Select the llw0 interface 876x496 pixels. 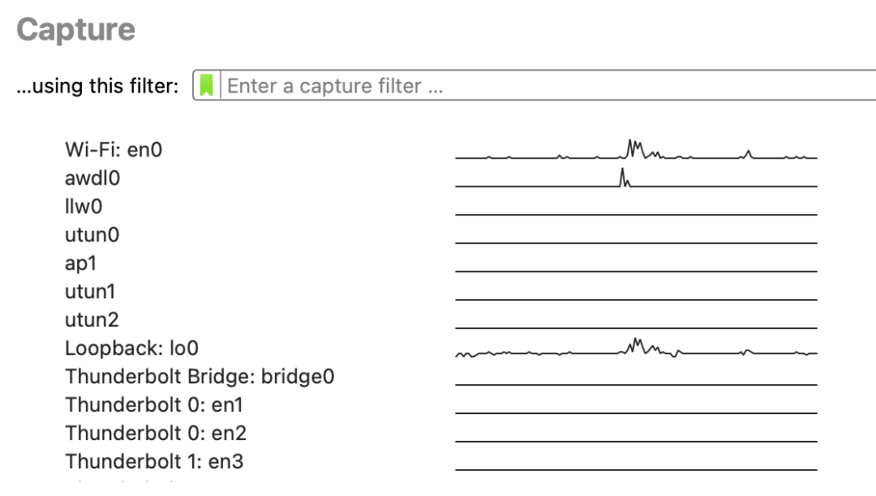84,207
